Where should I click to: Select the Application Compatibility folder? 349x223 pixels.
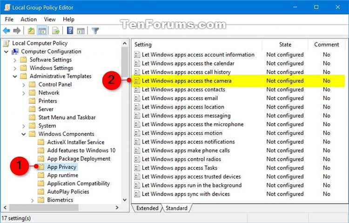pyautogui.click(x=78, y=184)
